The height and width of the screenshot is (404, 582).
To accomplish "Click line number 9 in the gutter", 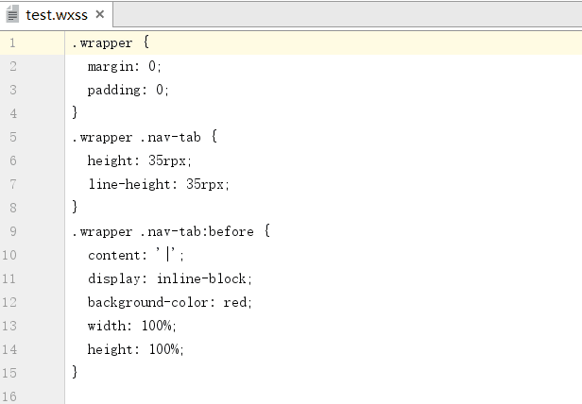I will click(x=13, y=231).
